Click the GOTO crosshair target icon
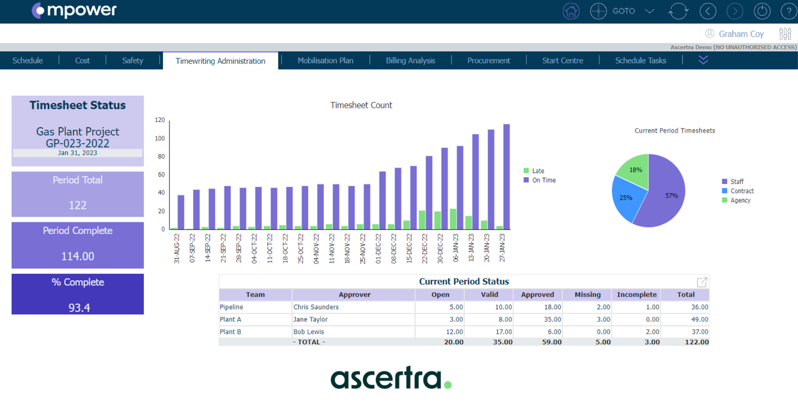 [598, 11]
